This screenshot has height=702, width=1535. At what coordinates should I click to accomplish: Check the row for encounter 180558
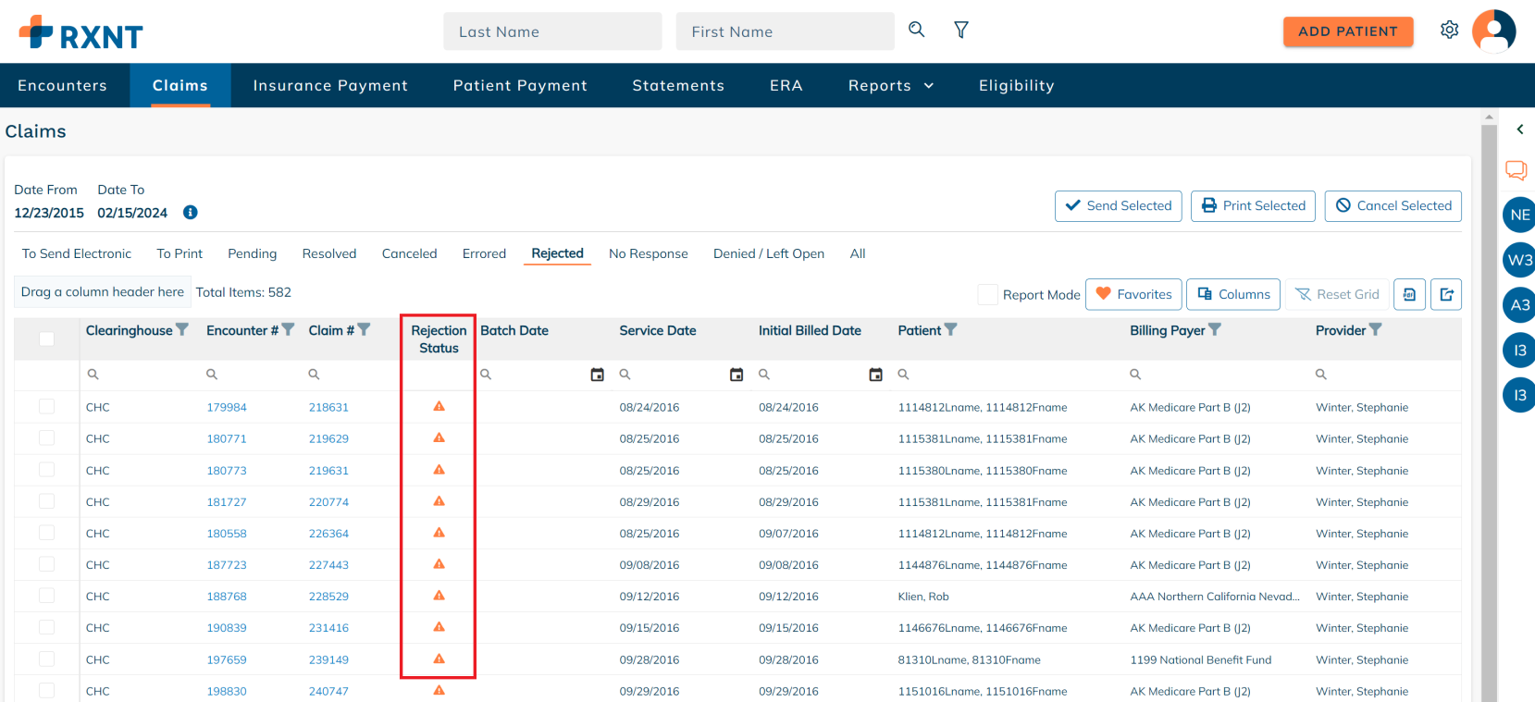click(x=46, y=533)
